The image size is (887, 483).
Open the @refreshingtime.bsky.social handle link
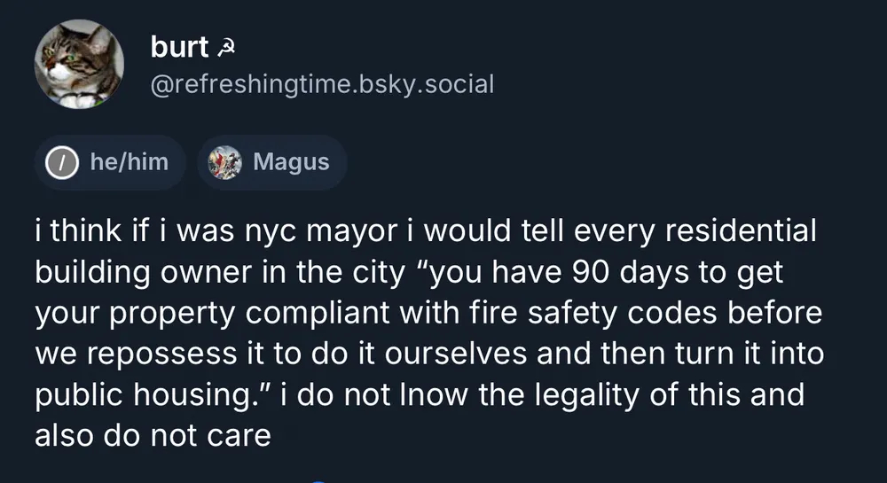pyautogui.click(x=322, y=84)
